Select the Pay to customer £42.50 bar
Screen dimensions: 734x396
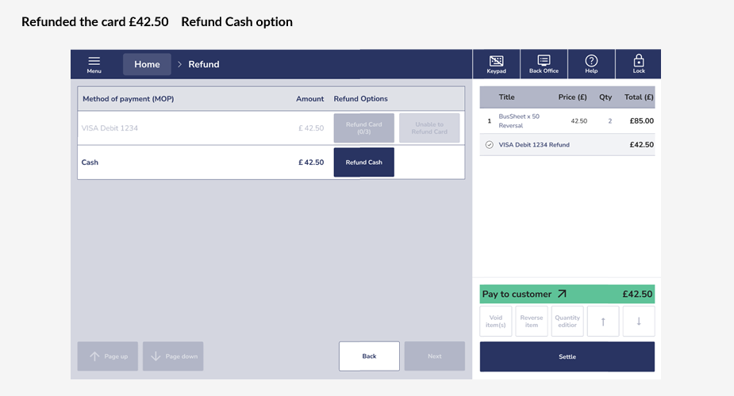pos(567,294)
